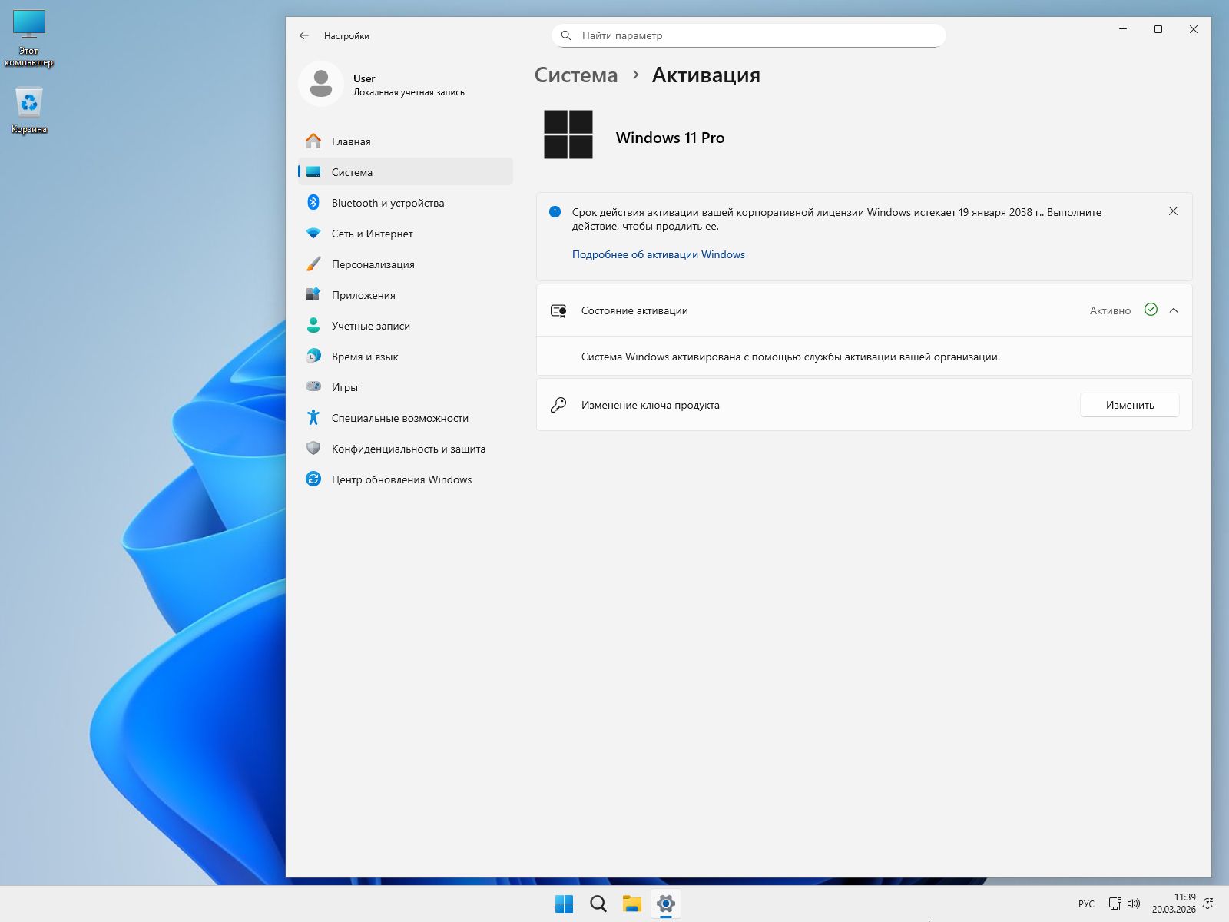This screenshot has width=1229, height=922.
Task: Collapse the Состояние активации section chevron
Action: pos(1174,310)
